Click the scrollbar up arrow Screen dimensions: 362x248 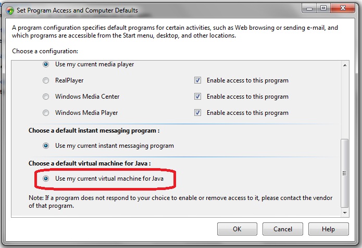(x=344, y=65)
